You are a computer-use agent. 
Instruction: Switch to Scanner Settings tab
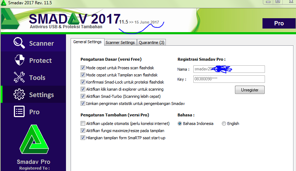click(120, 42)
